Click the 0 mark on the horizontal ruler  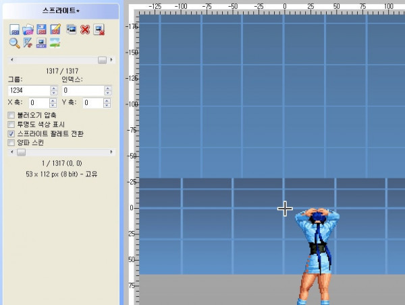pos(284,6)
